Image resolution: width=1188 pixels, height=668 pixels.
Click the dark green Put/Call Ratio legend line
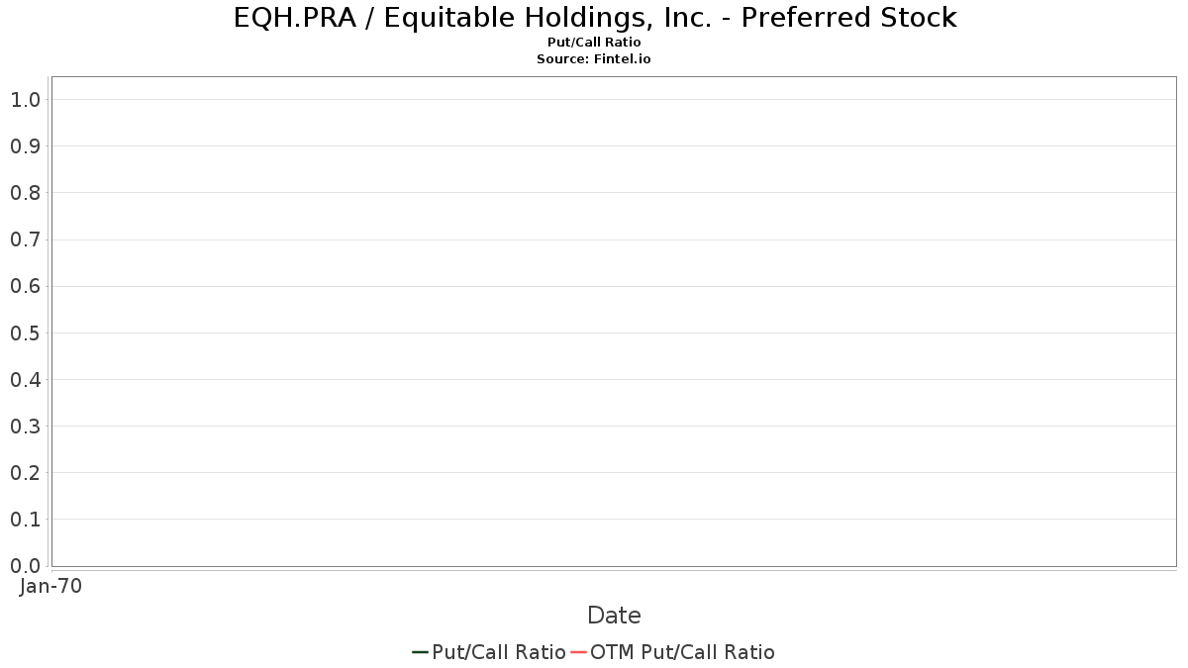[420, 652]
